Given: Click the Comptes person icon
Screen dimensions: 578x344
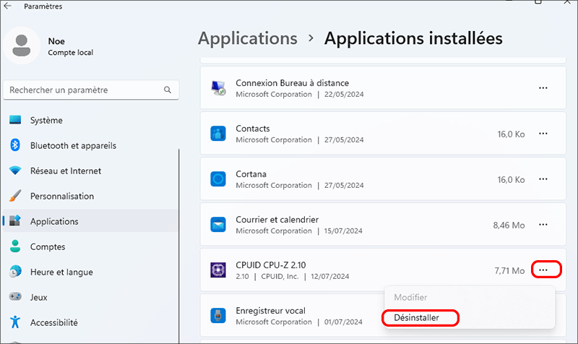Looking at the screenshot, I should 15,246.
